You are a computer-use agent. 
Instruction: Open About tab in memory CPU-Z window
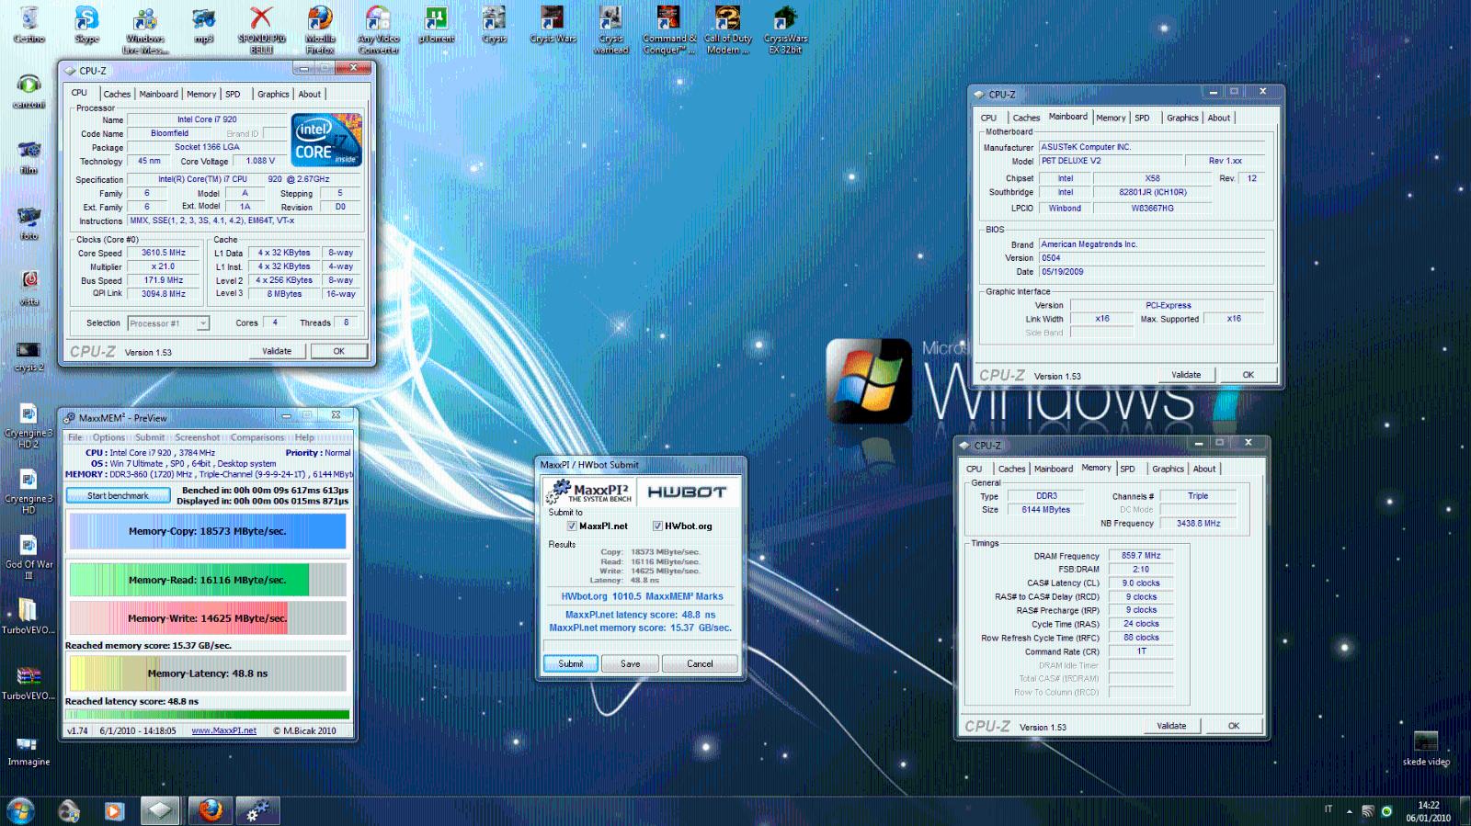click(x=1204, y=469)
